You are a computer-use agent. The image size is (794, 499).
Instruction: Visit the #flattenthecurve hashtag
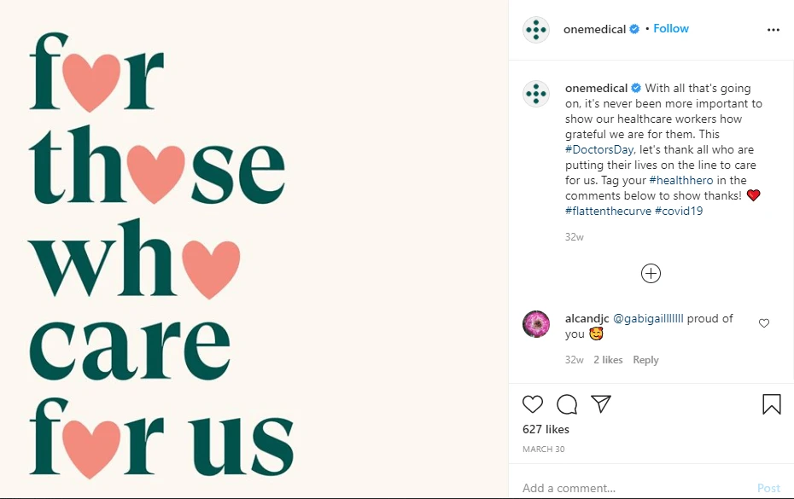(608, 211)
